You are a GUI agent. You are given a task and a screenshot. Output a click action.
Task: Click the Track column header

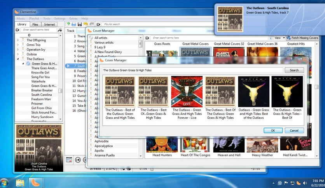(x=70, y=31)
